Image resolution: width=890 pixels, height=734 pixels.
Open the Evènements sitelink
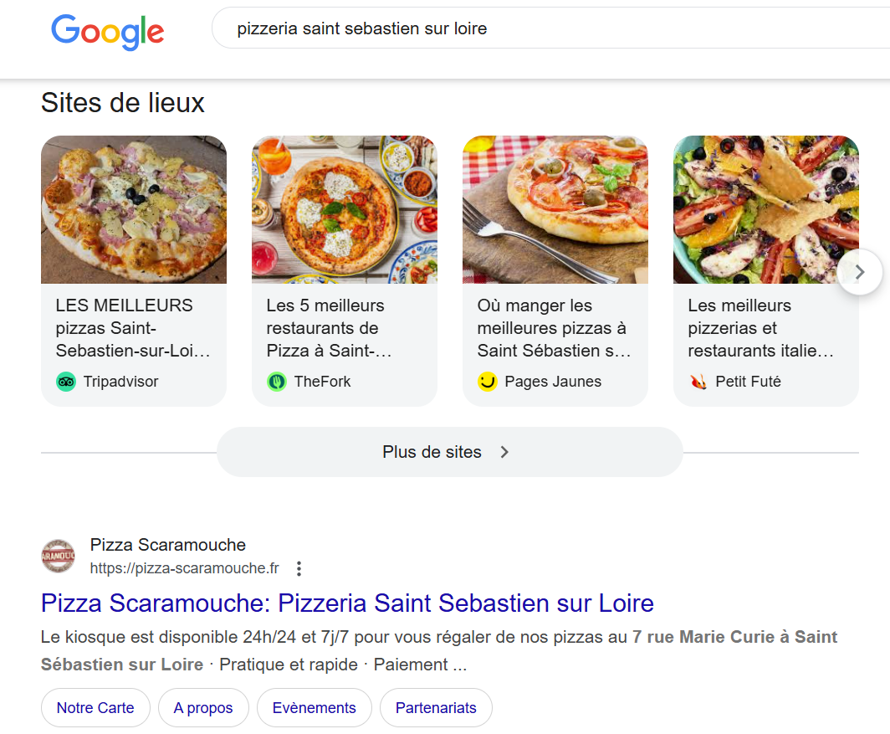click(314, 707)
